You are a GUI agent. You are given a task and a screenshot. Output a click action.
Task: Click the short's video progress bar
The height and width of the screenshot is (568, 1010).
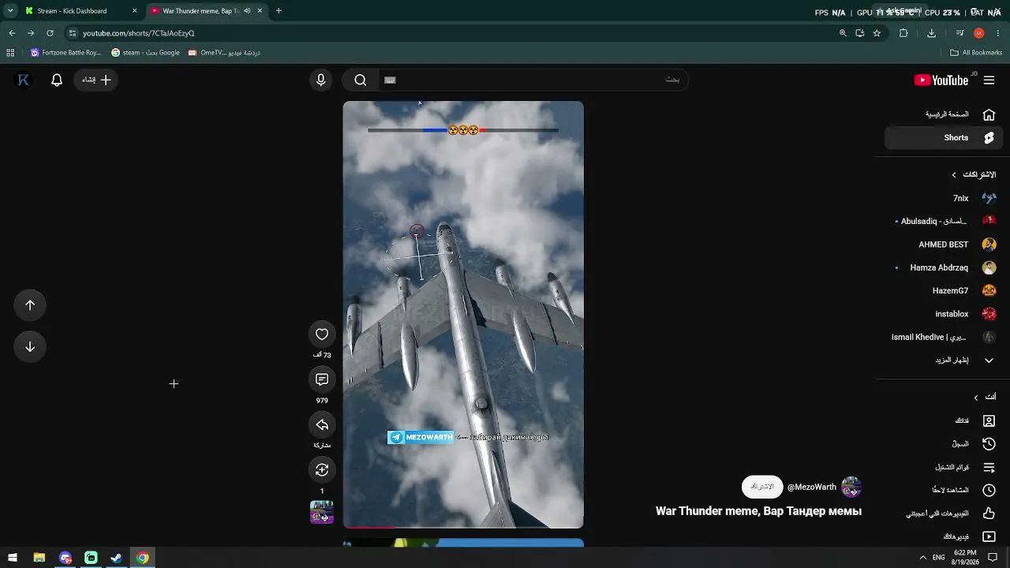pos(463,526)
